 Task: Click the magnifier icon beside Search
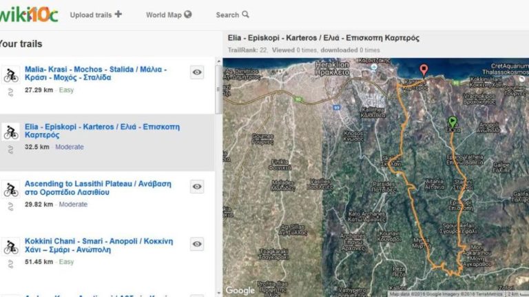click(x=246, y=14)
